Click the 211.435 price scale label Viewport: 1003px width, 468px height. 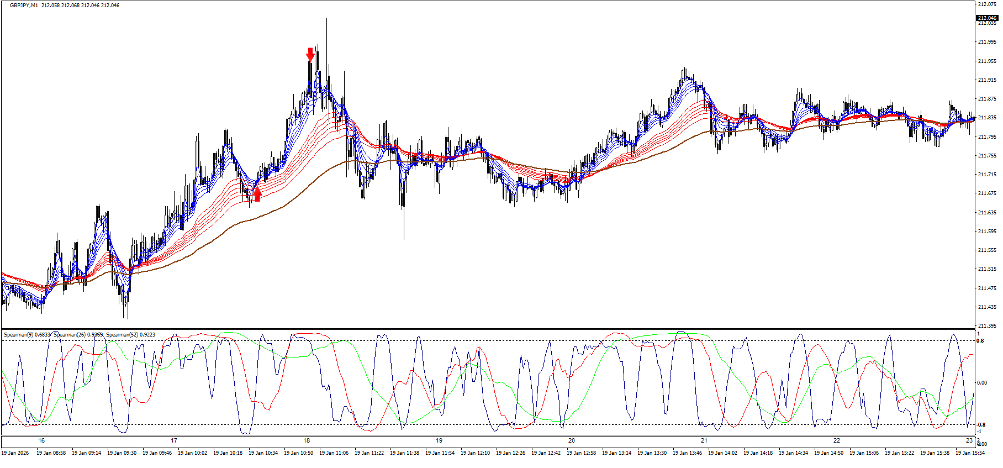(986, 307)
